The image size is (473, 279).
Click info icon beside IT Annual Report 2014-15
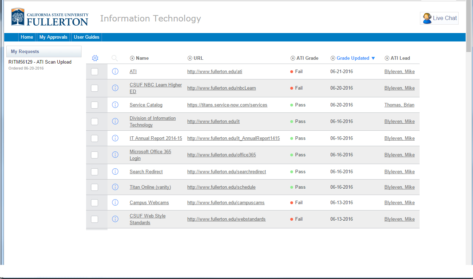coord(115,138)
